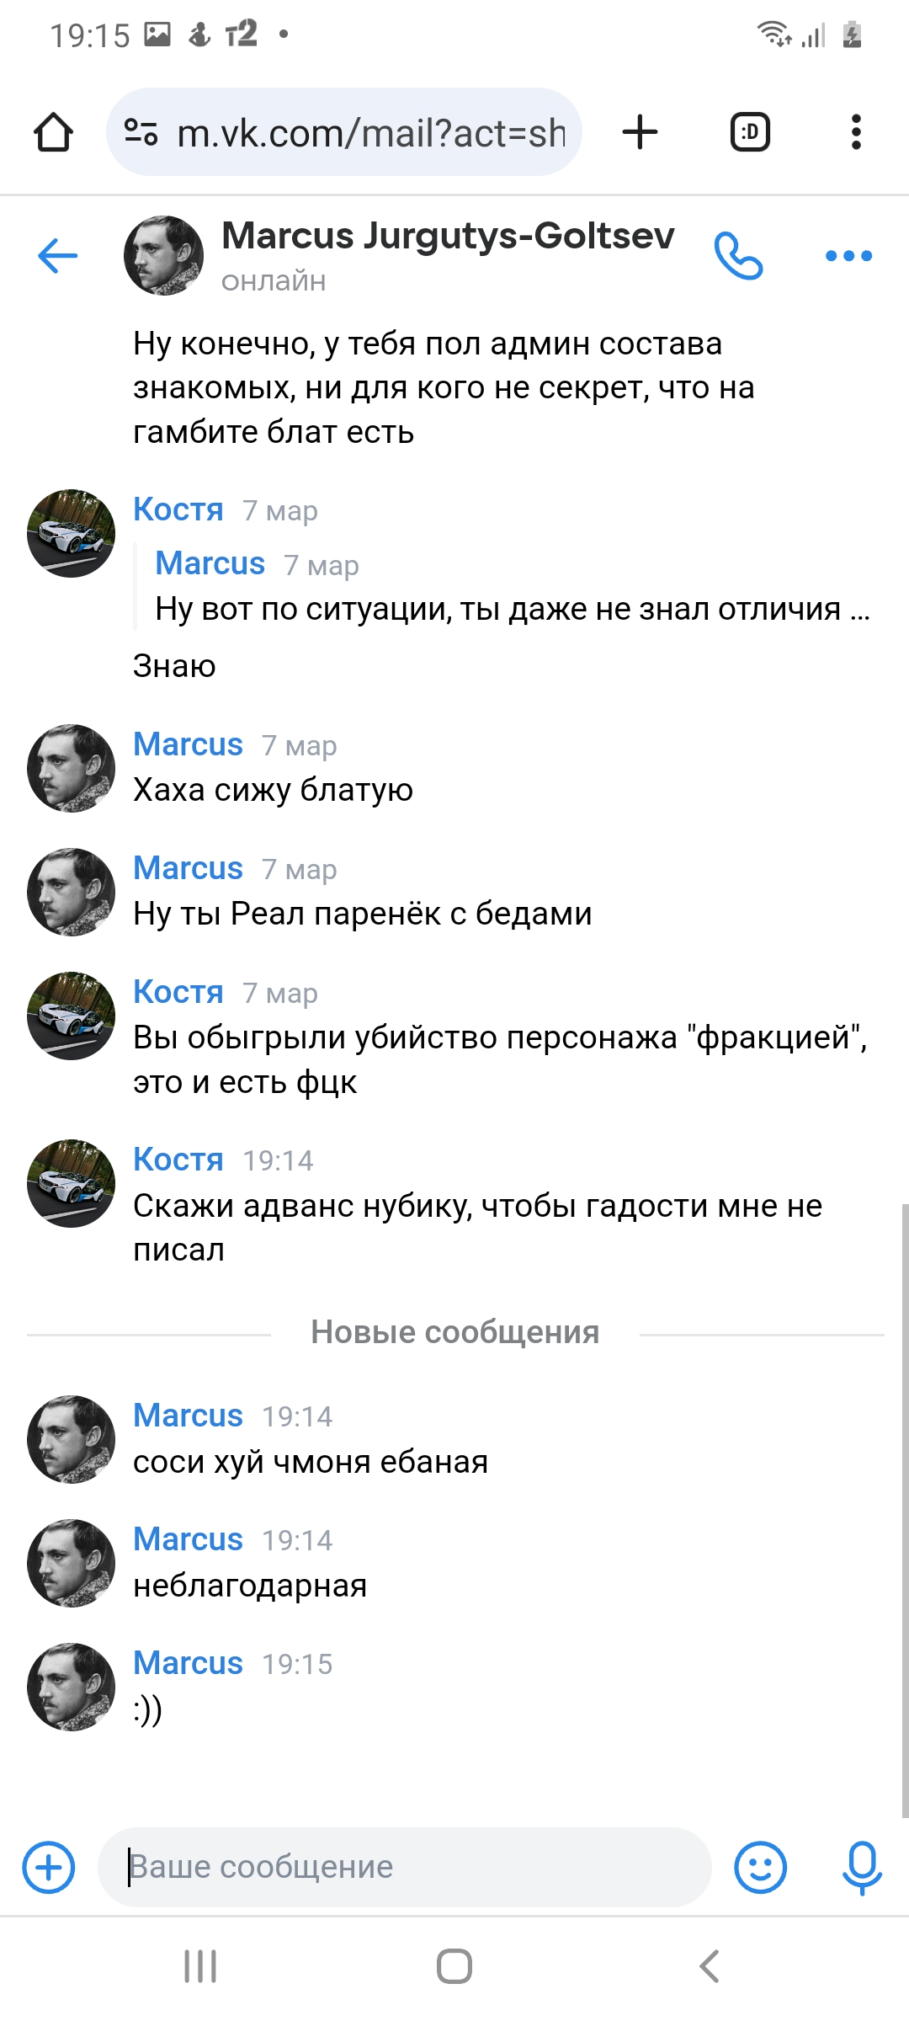Open Chrome's three-dot overflow menu

(x=856, y=132)
